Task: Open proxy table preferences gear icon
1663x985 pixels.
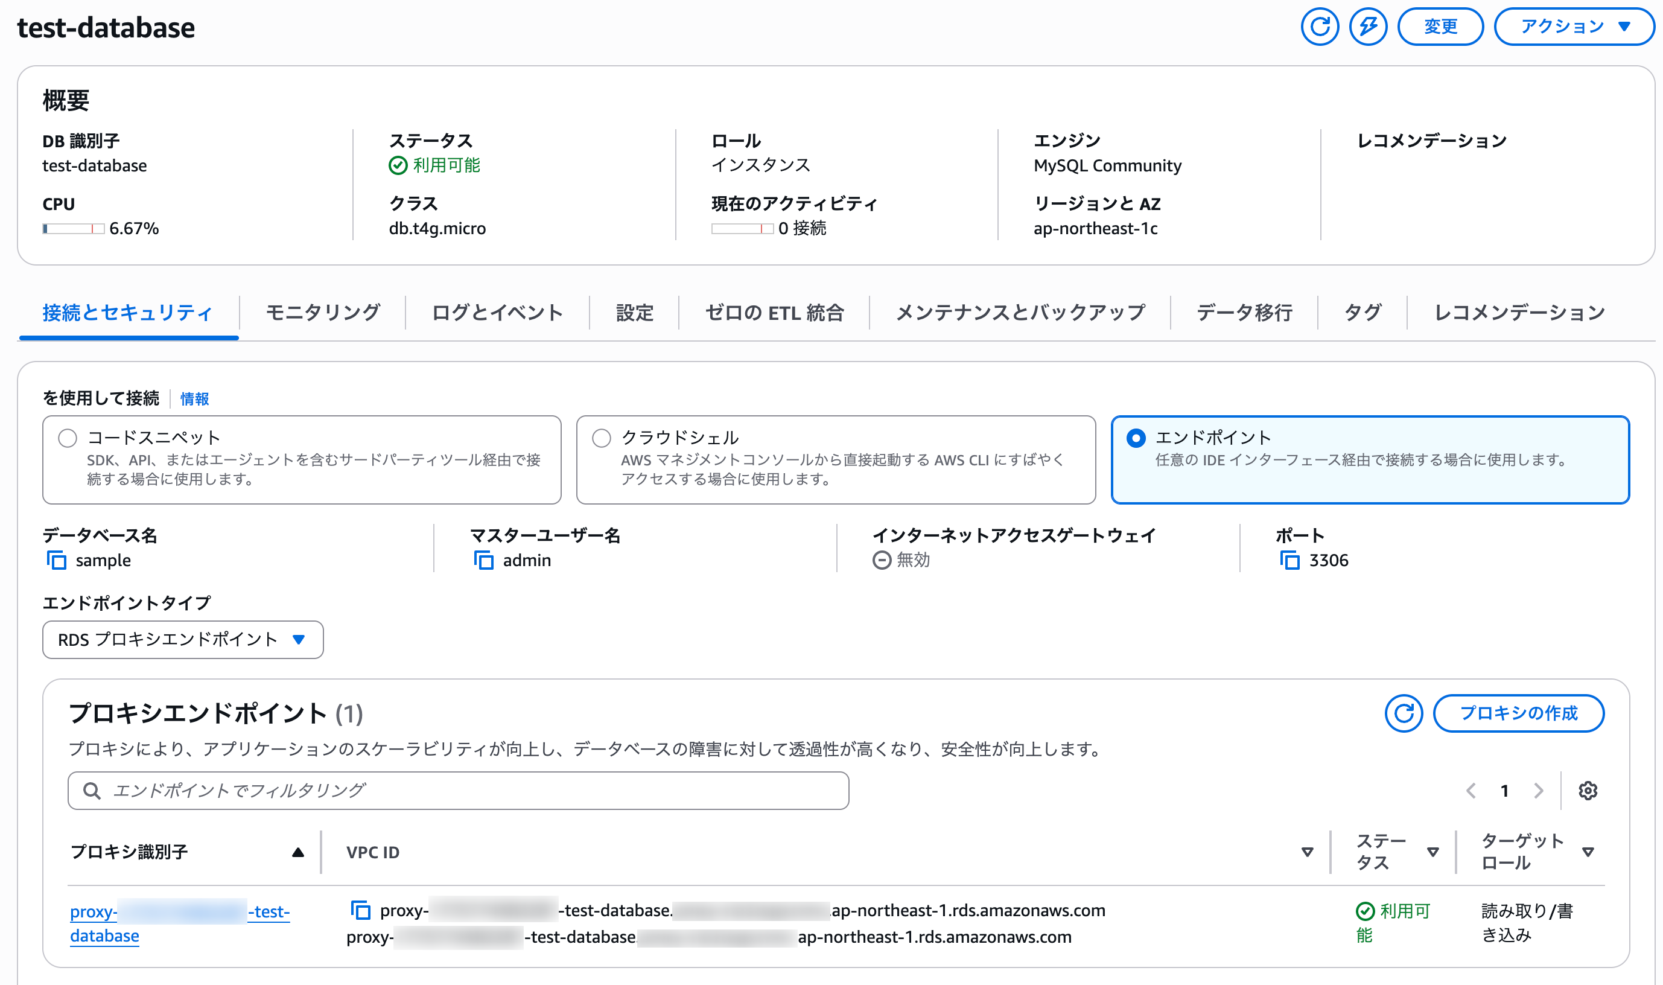Action: tap(1588, 791)
